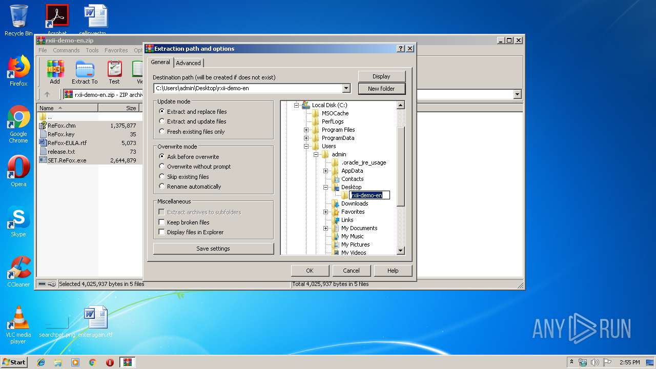Select Ask before overwrite option
This screenshot has height=369, width=656.
click(189, 157)
